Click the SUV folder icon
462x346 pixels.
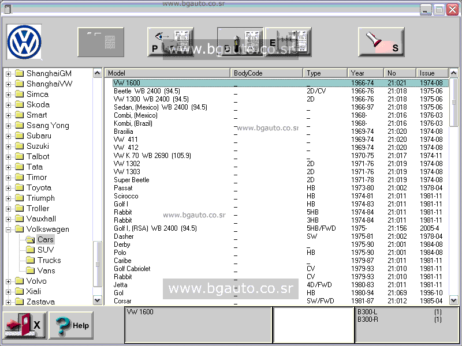[x=30, y=250]
